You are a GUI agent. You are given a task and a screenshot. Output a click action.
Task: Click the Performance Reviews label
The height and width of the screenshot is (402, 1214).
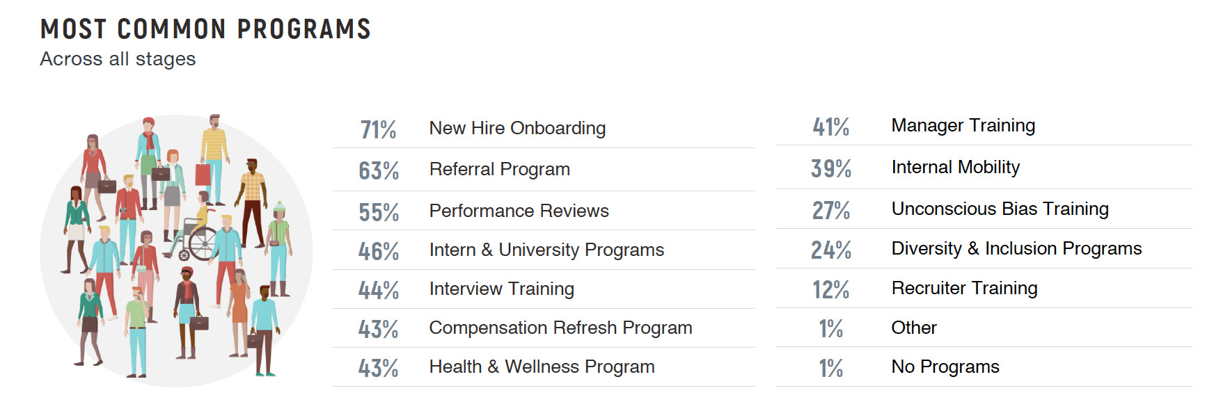click(x=519, y=211)
